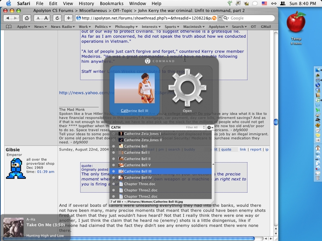Viewport: 322px width, 241px height.
Task: Expand the Philosophy bookmarks folder
Action: click(x=126, y=27)
